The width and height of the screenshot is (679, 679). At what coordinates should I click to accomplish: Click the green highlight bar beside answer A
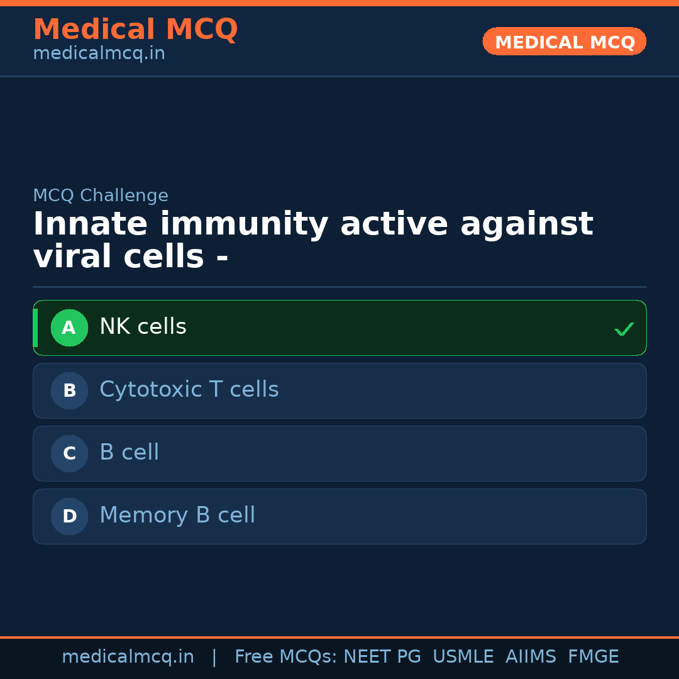click(36, 328)
